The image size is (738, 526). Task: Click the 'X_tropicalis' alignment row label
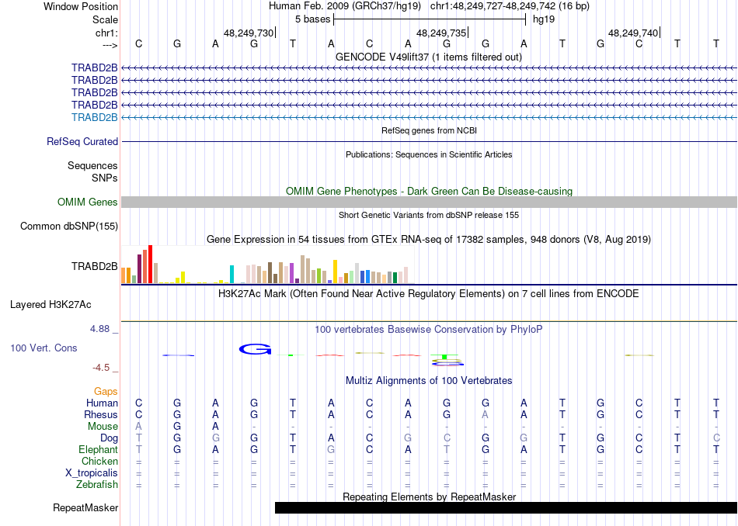[92, 473]
